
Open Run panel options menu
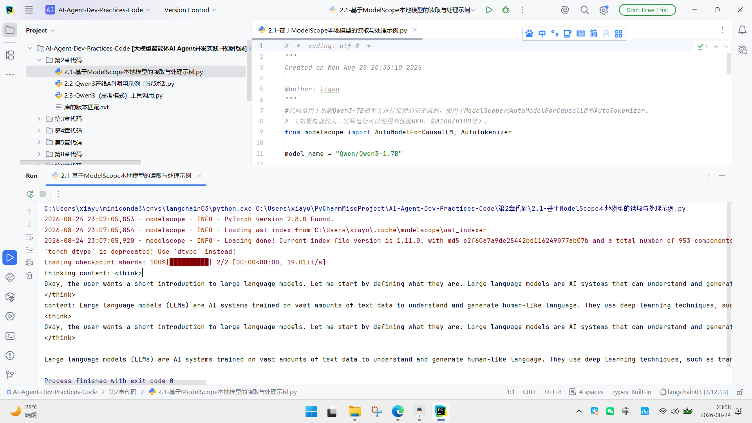click(709, 175)
